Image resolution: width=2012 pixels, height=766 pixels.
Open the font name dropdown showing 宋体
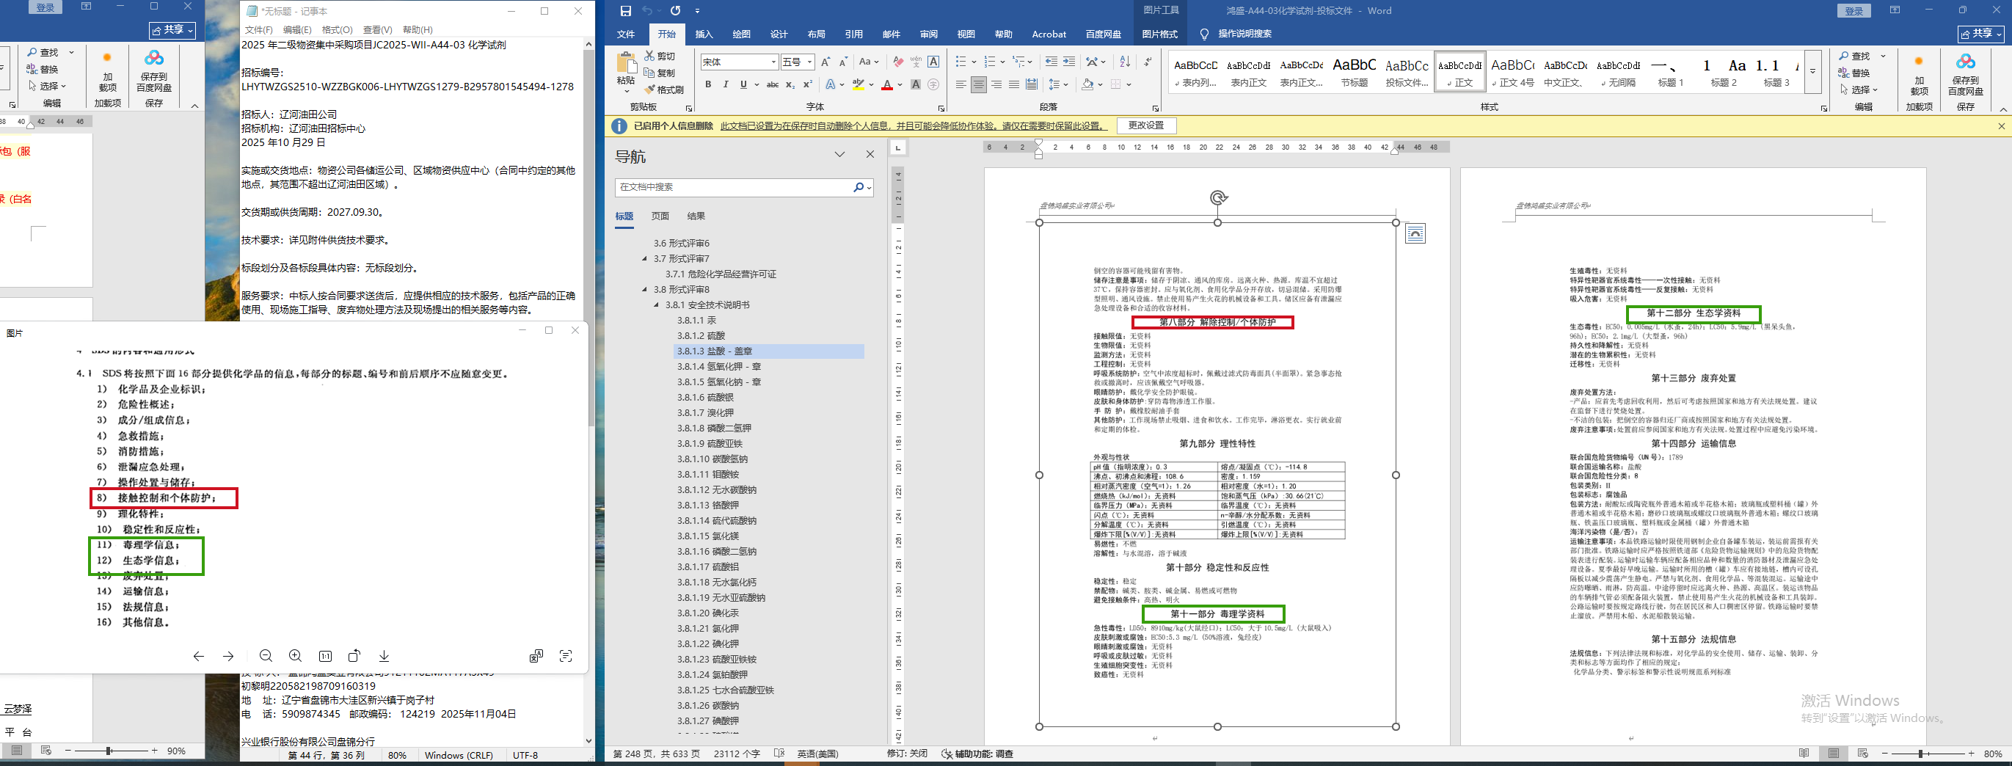click(773, 62)
